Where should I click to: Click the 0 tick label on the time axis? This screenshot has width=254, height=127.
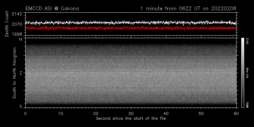point(25,113)
